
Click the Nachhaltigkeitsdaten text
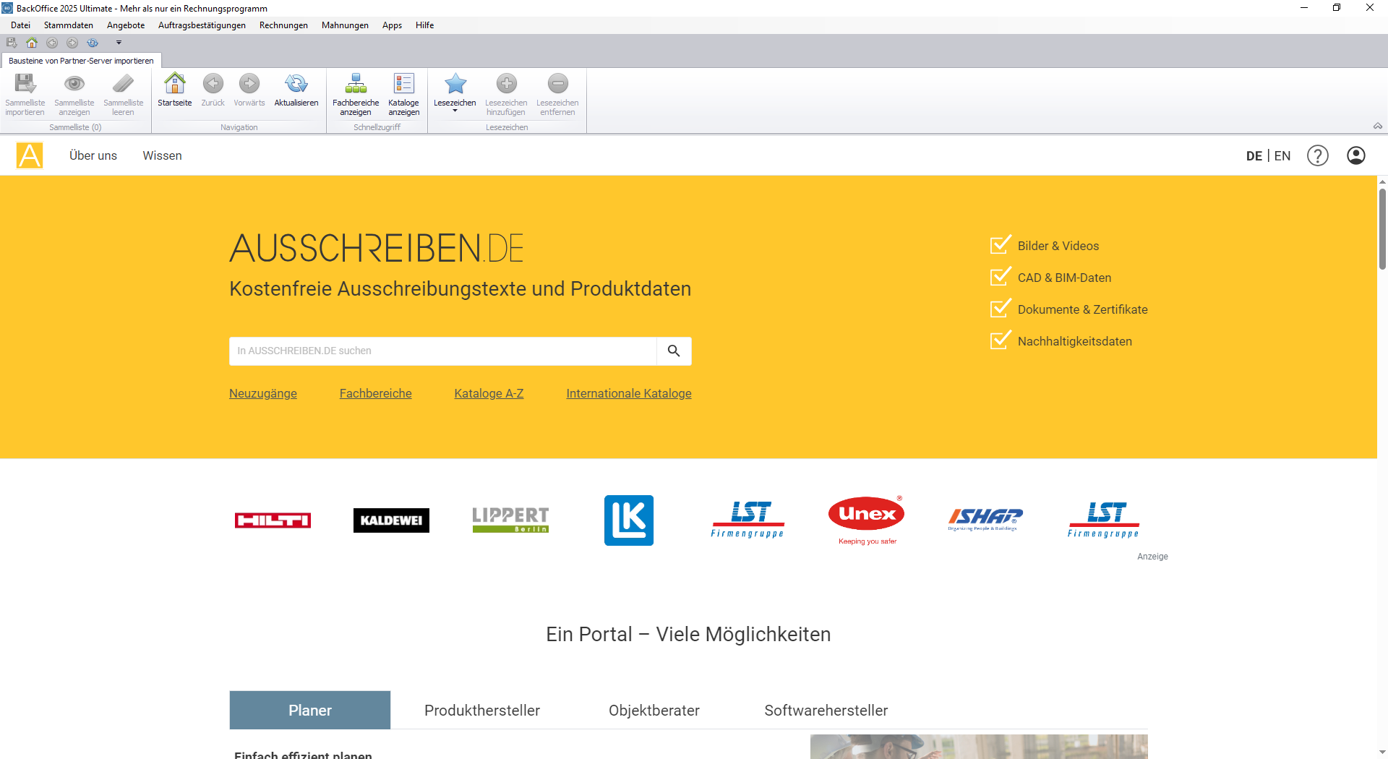pos(1075,341)
